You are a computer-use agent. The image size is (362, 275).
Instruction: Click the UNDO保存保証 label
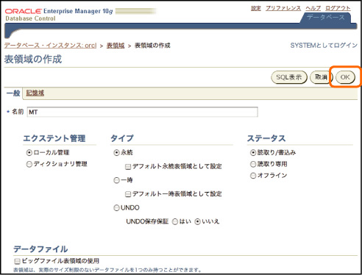[x=147, y=221]
